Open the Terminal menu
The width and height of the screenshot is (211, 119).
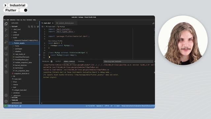29,20
